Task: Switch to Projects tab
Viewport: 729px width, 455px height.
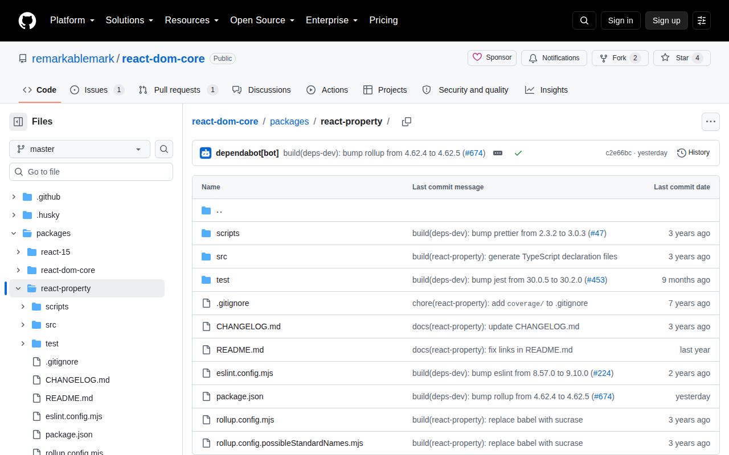Action: coord(385,90)
